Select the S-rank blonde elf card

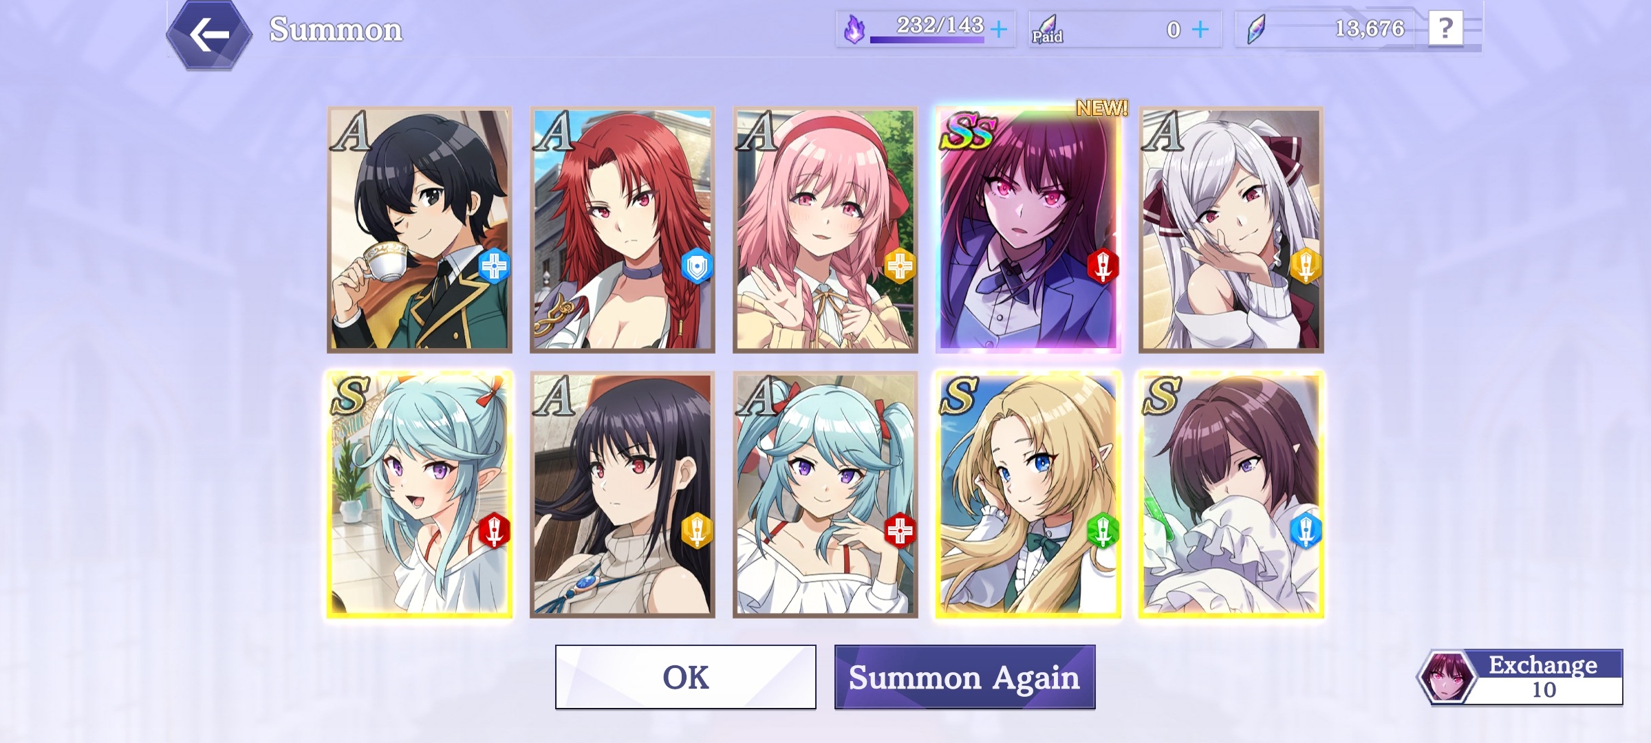tap(1028, 495)
